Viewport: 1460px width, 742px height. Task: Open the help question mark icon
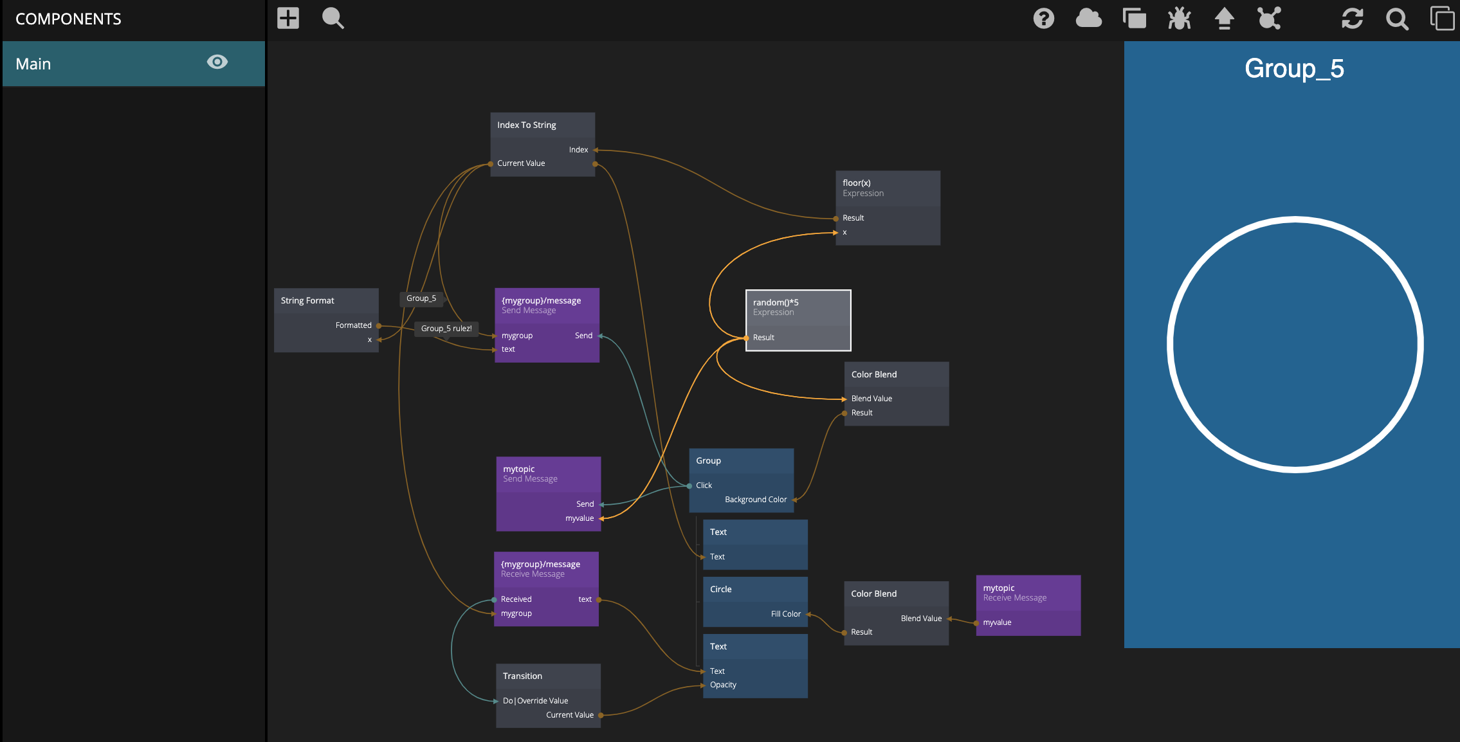[x=1043, y=18]
